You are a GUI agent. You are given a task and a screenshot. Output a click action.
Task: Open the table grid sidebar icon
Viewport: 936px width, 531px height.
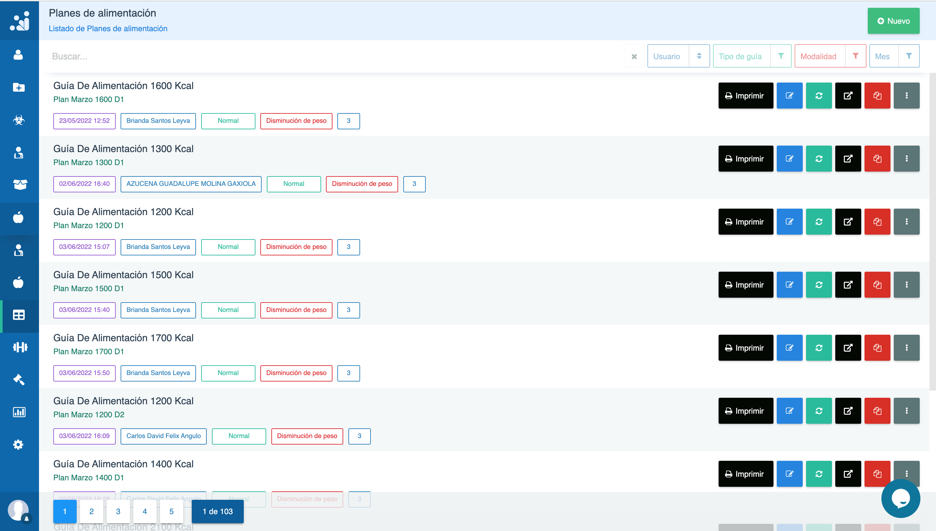(x=18, y=315)
